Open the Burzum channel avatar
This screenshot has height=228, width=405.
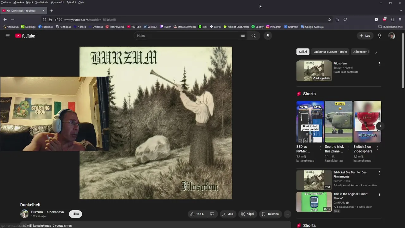(x=24, y=214)
